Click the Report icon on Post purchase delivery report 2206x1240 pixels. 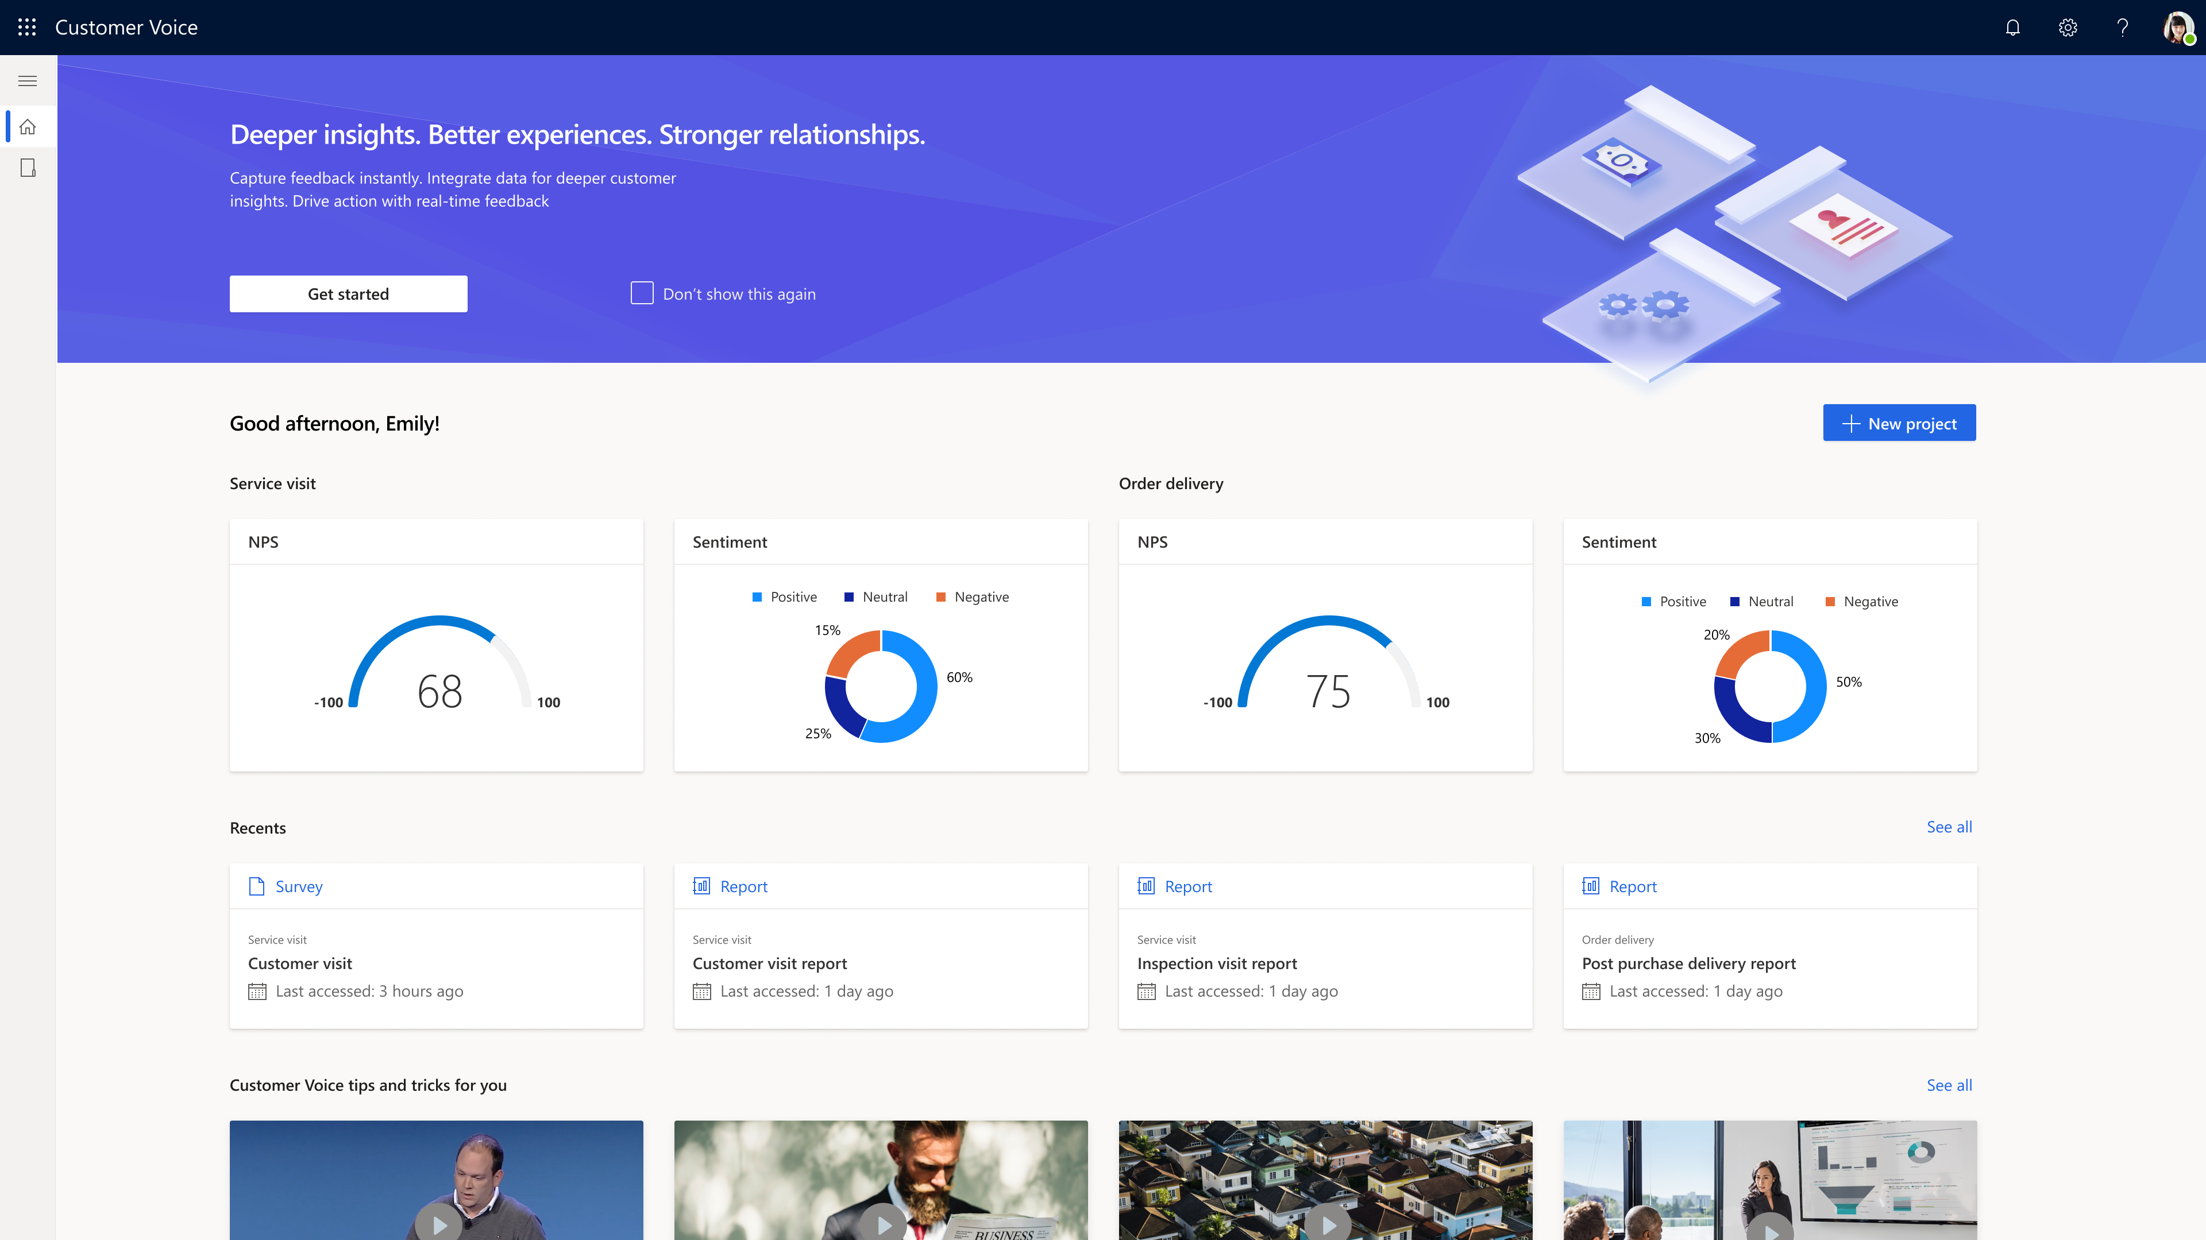click(x=1591, y=886)
